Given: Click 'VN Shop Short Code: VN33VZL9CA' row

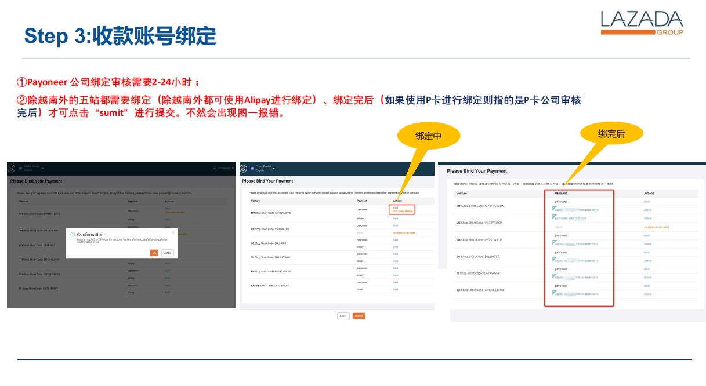Looking at the screenshot, I should coord(479,223).
